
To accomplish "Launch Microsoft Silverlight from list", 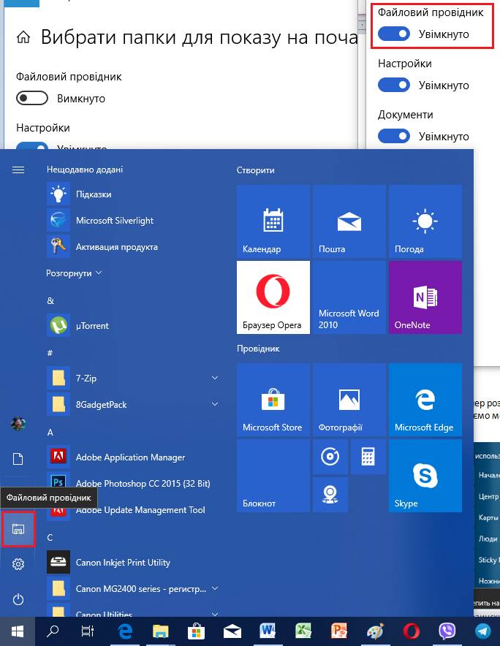I will [x=134, y=221].
